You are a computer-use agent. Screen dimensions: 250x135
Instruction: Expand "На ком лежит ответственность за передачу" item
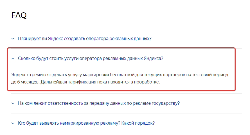tap(99, 103)
